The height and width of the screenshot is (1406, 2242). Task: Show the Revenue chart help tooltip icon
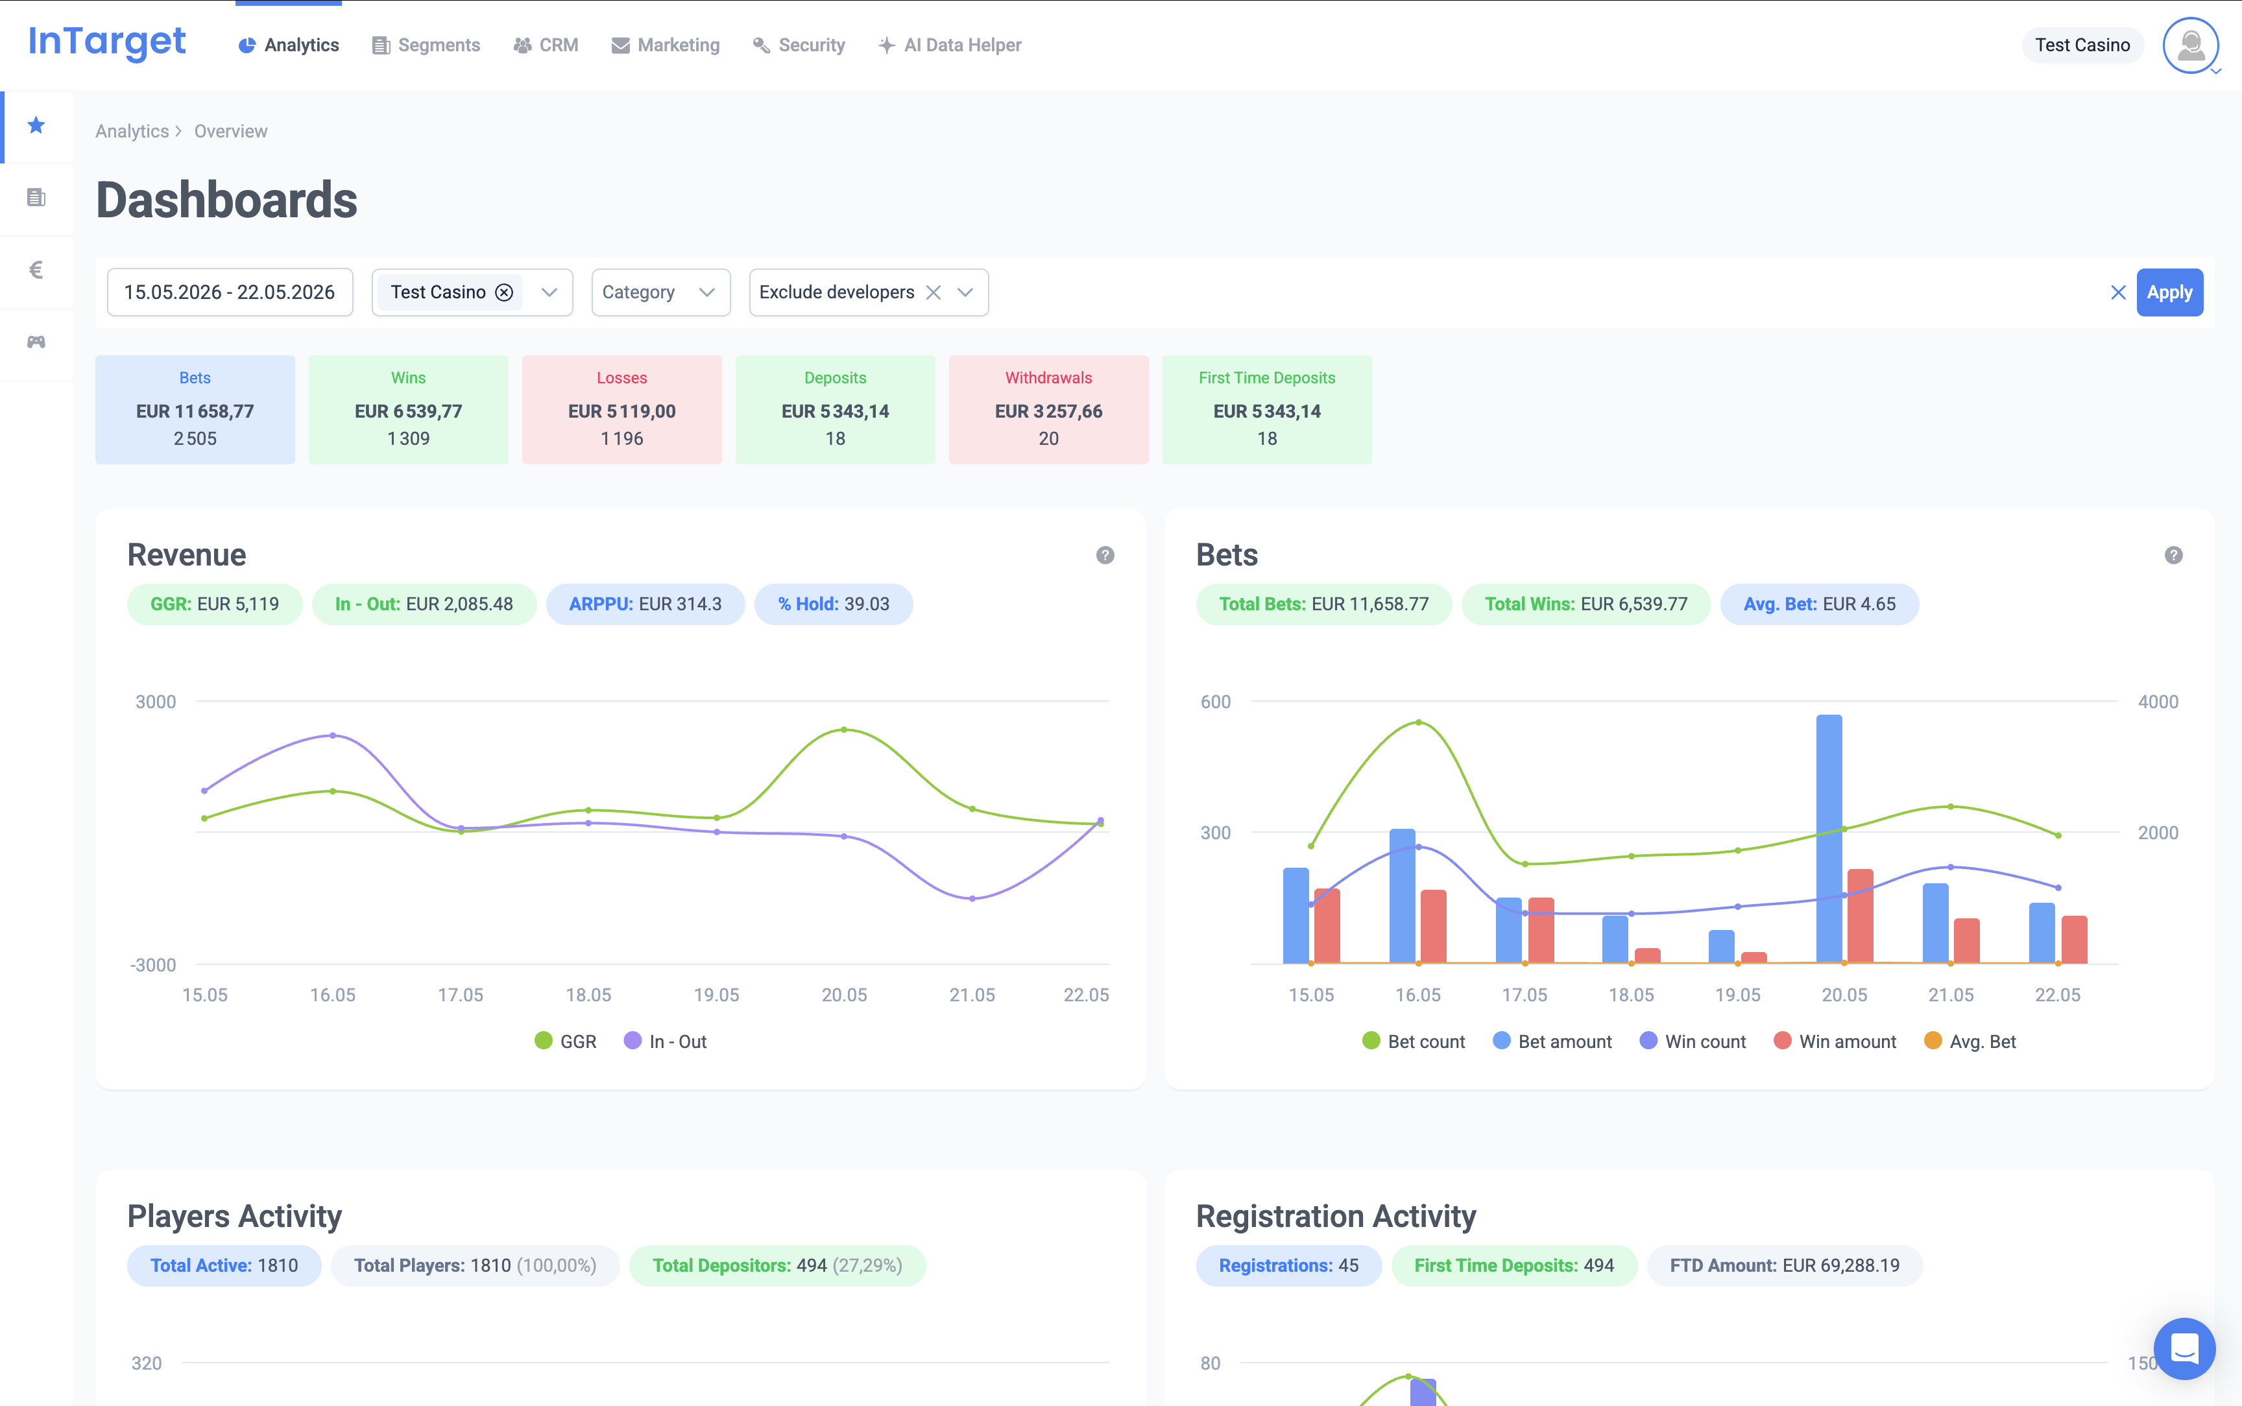[1105, 555]
